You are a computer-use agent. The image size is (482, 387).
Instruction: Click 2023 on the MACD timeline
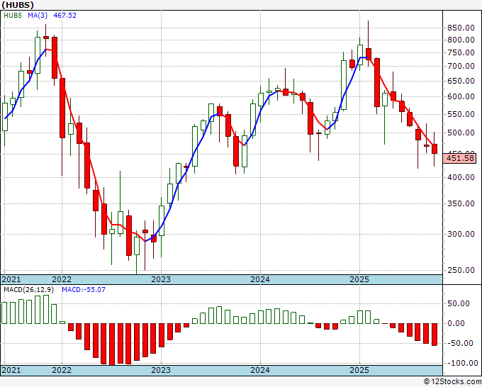pyautogui.click(x=161, y=370)
